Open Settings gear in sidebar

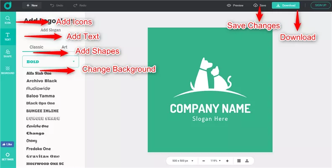click(8, 157)
